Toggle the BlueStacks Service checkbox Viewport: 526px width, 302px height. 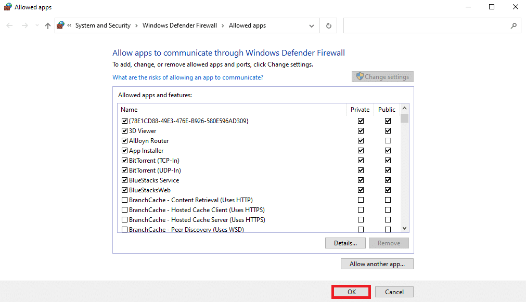point(124,180)
